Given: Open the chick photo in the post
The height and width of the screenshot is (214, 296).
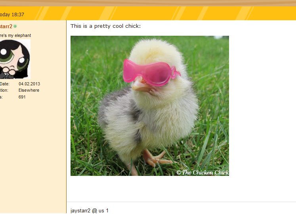Looking at the screenshot, I should pos(150,106).
